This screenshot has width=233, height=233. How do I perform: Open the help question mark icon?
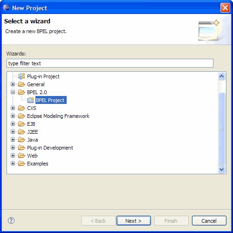(x=11, y=220)
